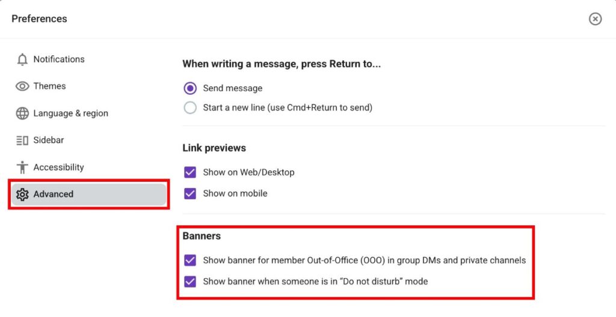Viewport: 616px width, 317px height.
Task: Choose Start a new line radio option
Action: click(x=190, y=108)
